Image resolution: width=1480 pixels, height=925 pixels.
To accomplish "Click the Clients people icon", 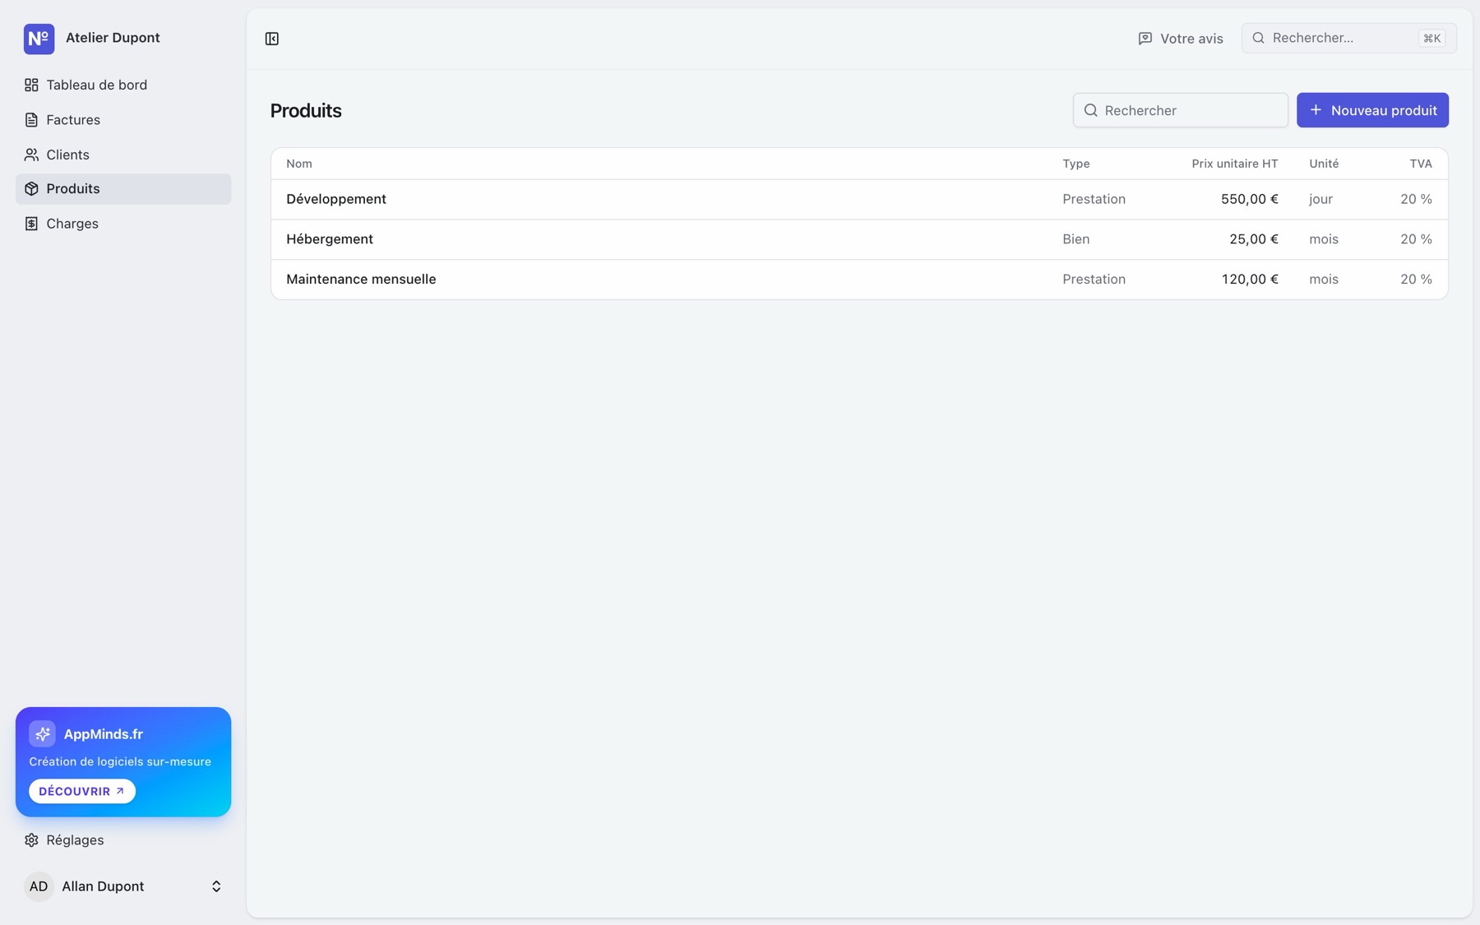I will tap(31, 155).
